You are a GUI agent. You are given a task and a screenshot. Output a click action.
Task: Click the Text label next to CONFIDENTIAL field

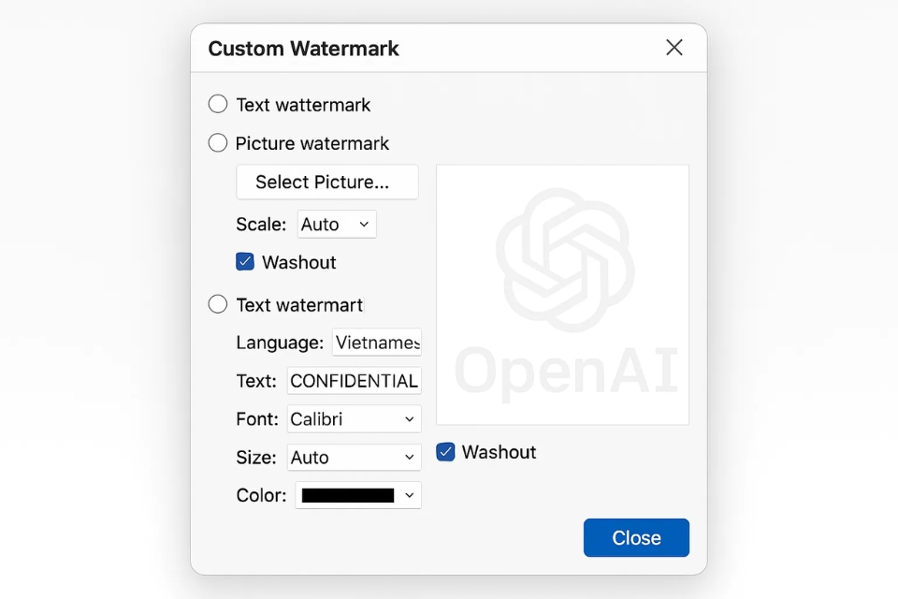point(255,381)
